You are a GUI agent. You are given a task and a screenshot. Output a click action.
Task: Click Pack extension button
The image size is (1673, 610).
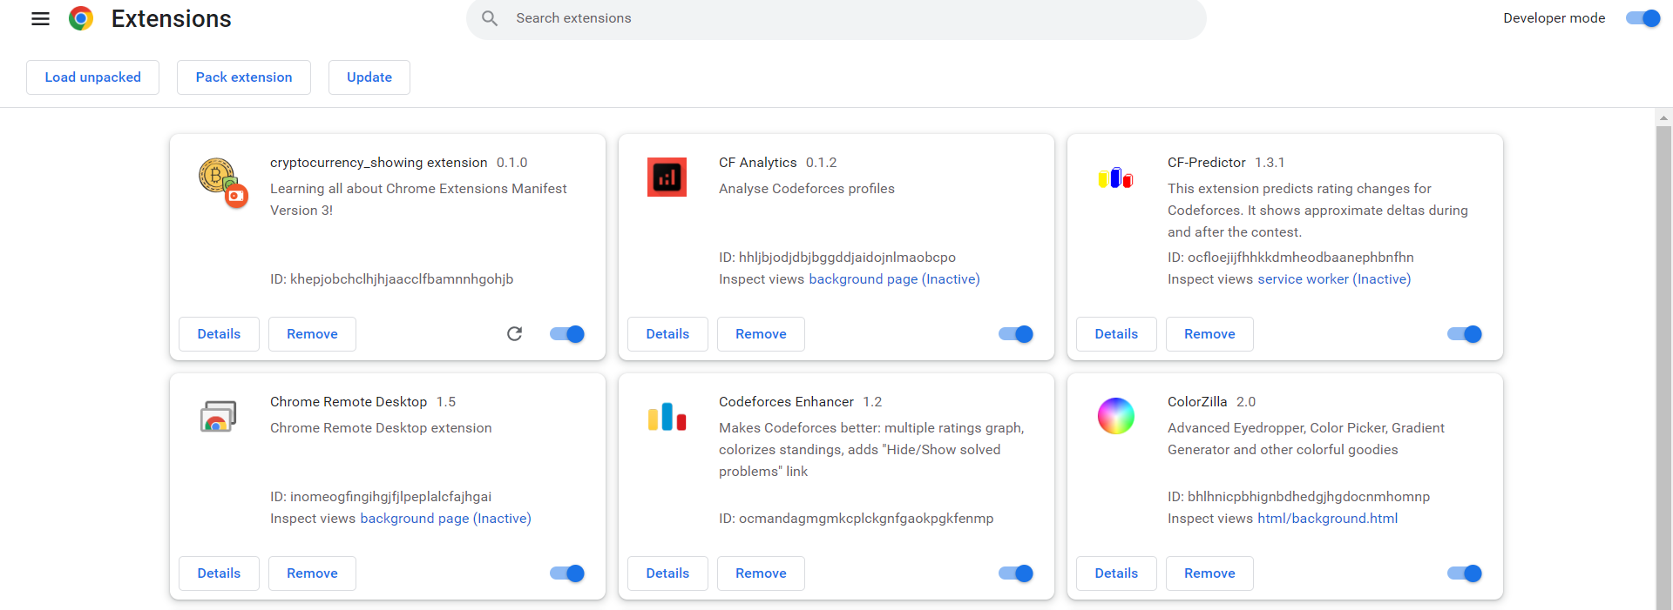pyautogui.click(x=244, y=77)
